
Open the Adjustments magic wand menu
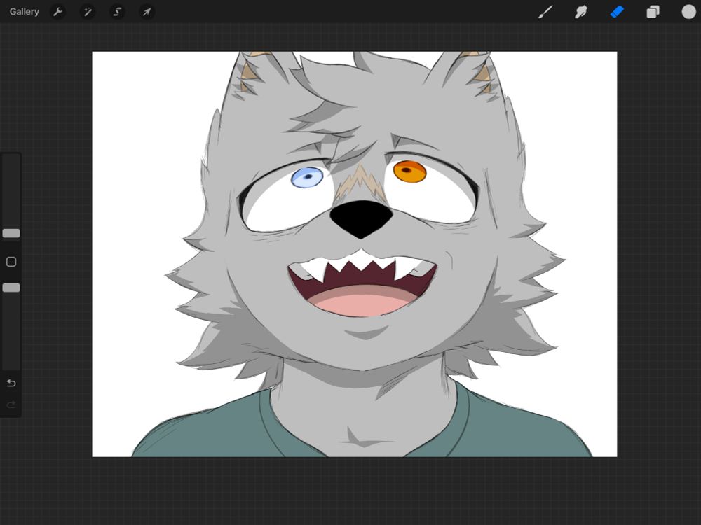[87, 12]
